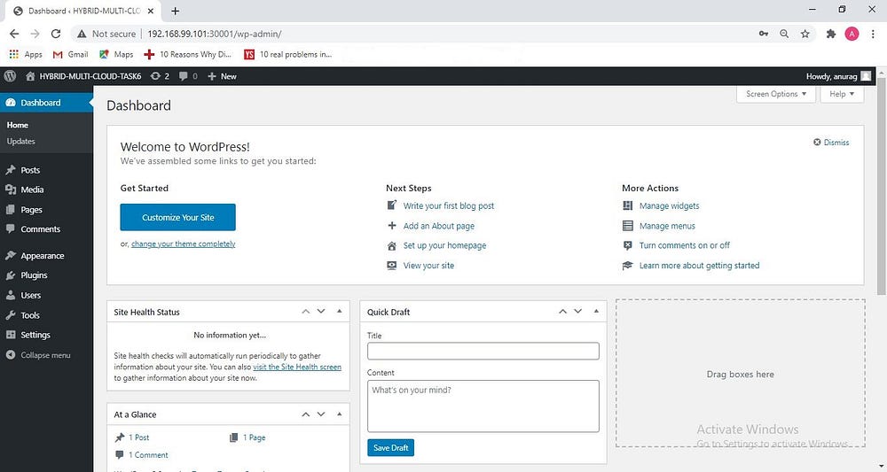Open the 1 Comment link
The width and height of the screenshot is (887, 472).
click(x=148, y=455)
